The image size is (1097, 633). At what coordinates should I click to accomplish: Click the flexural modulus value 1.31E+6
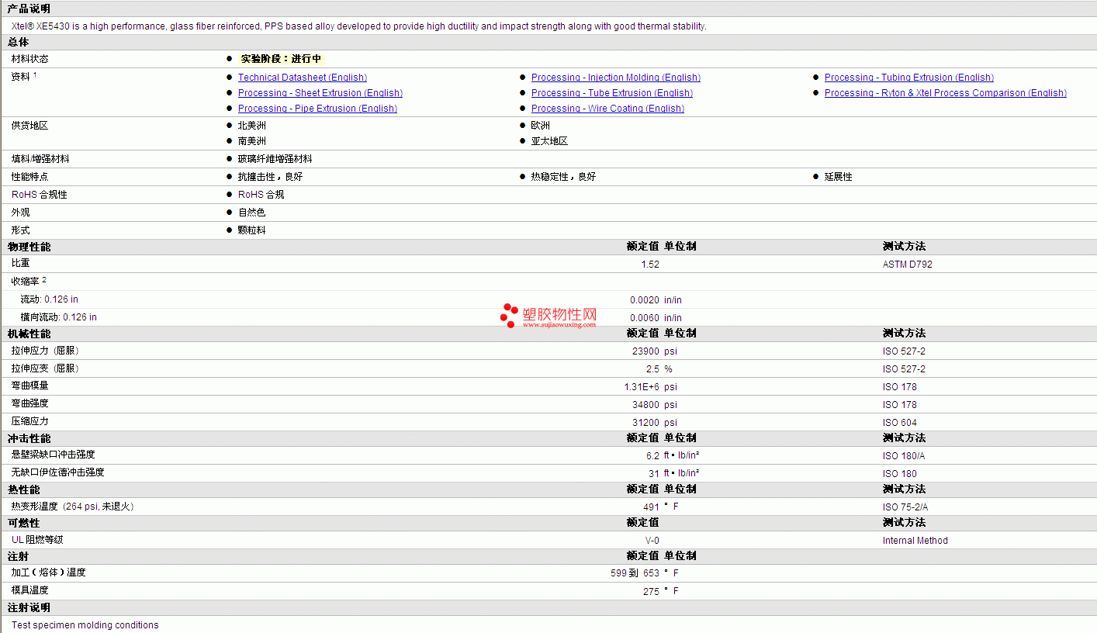[642, 387]
